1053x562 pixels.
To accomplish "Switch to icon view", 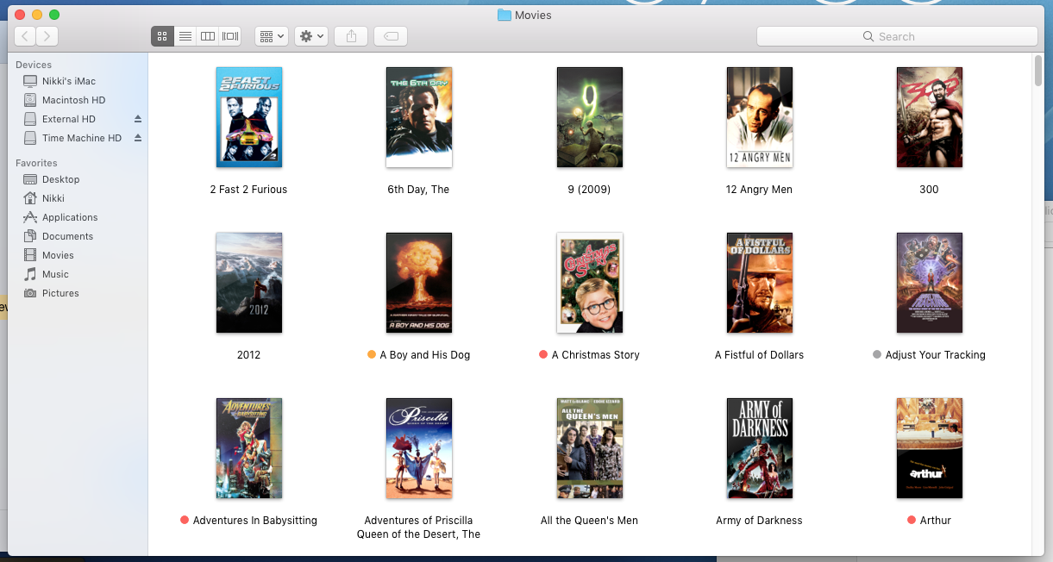I will pos(162,36).
